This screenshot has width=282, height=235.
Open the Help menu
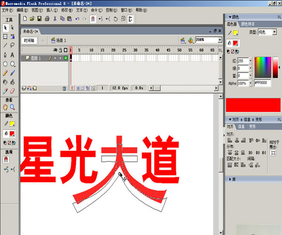141,10
